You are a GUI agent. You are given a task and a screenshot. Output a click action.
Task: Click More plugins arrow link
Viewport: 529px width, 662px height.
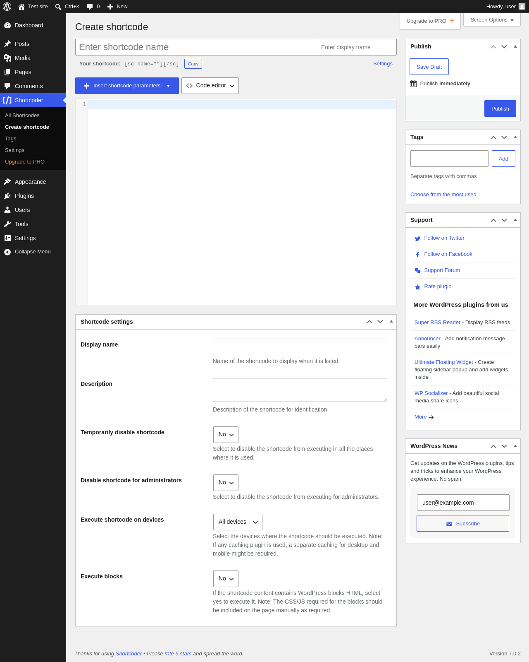tap(424, 417)
